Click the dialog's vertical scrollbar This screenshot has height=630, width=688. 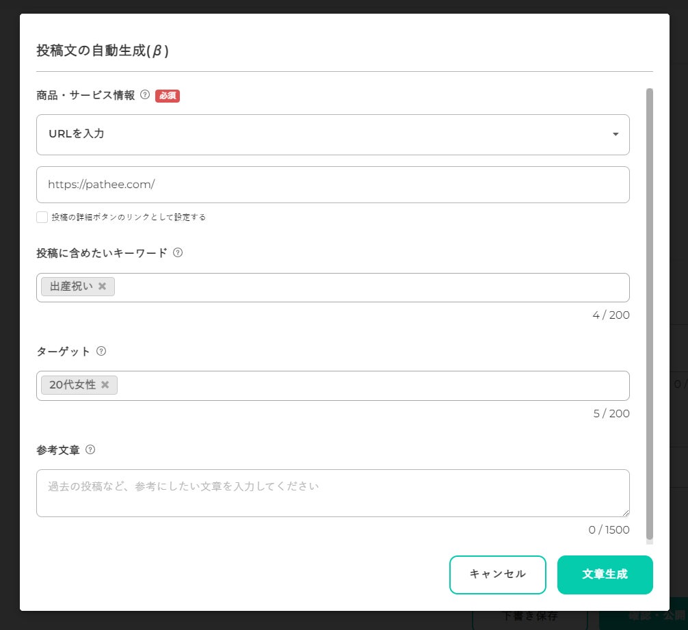point(649,308)
